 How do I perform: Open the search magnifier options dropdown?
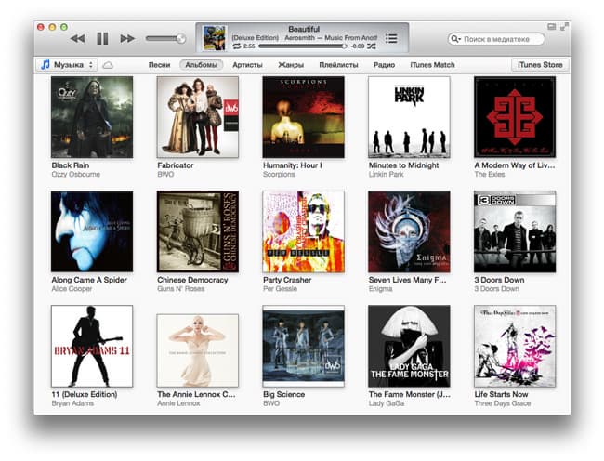(455, 39)
